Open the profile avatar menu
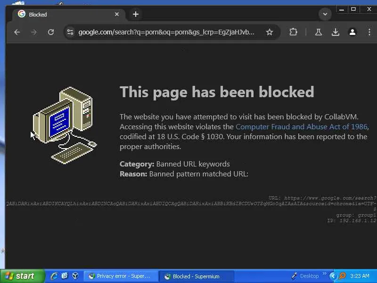 click(352, 32)
